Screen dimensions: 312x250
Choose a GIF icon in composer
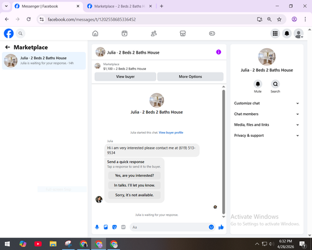click(x=123, y=227)
